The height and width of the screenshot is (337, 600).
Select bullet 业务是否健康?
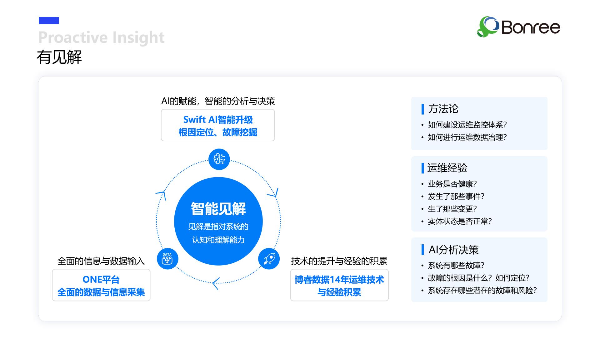coord(452,184)
